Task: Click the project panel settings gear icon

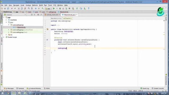Action: (x=38, y=15)
